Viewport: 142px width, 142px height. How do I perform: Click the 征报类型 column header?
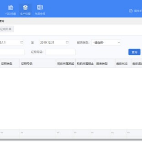10,64
